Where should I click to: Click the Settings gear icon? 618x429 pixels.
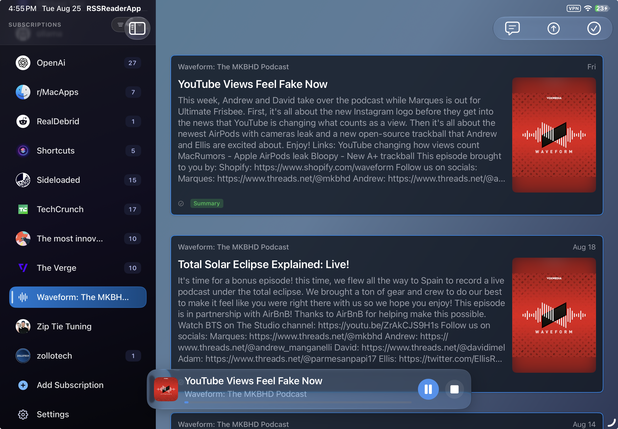23,415
